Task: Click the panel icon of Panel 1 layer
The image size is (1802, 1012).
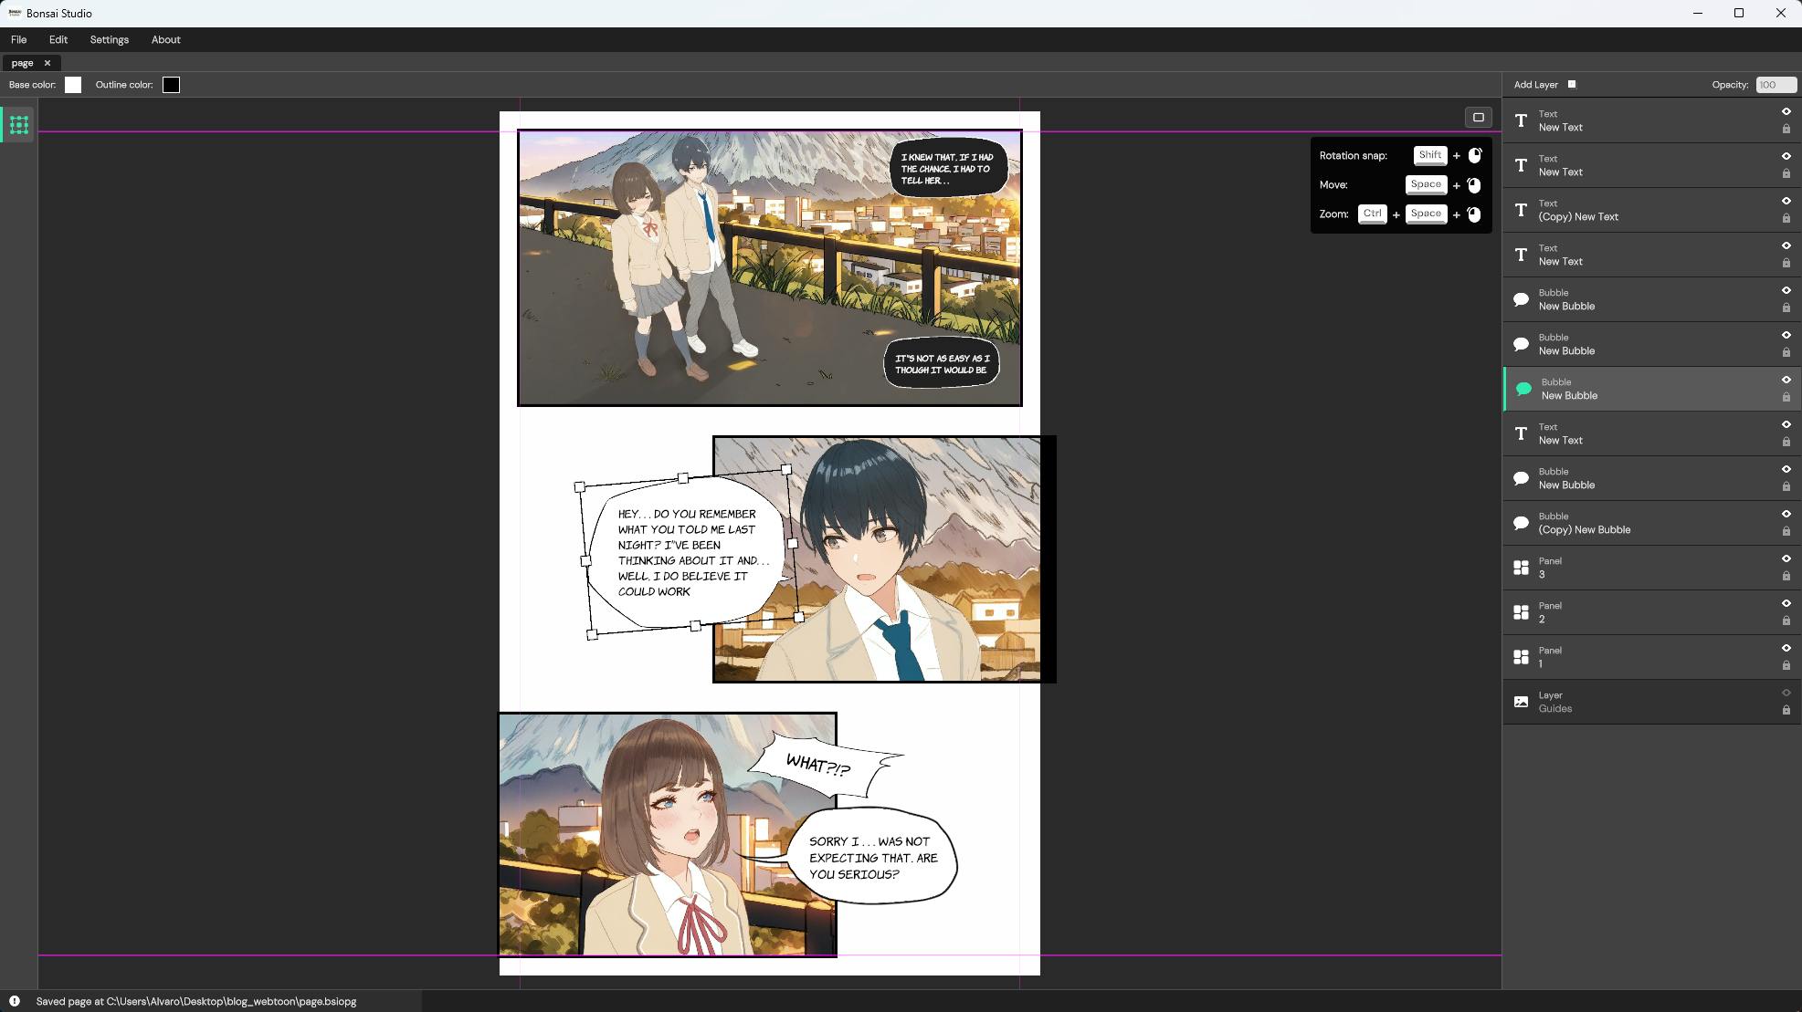Action: 1521,657
